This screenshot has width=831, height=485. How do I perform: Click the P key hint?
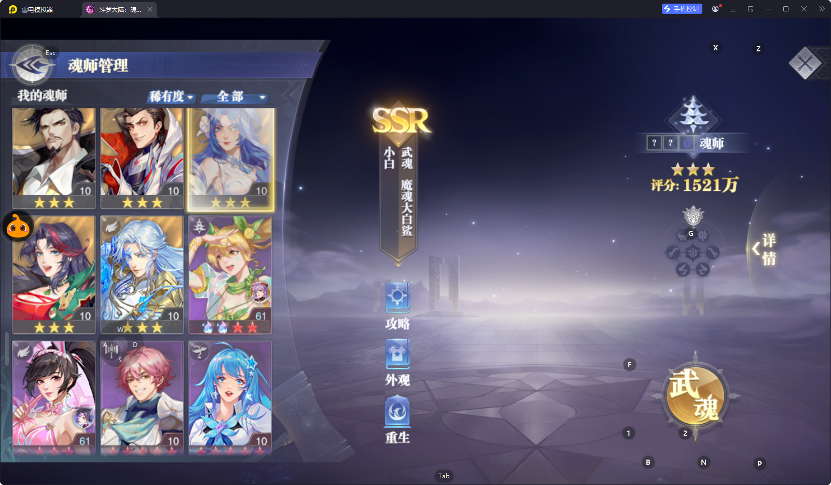point(759,464)
